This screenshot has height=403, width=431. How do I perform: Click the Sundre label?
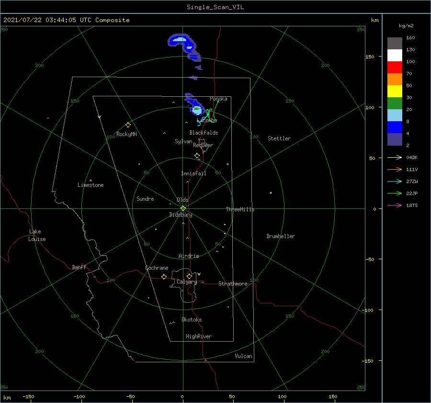[x=145, y=198]
